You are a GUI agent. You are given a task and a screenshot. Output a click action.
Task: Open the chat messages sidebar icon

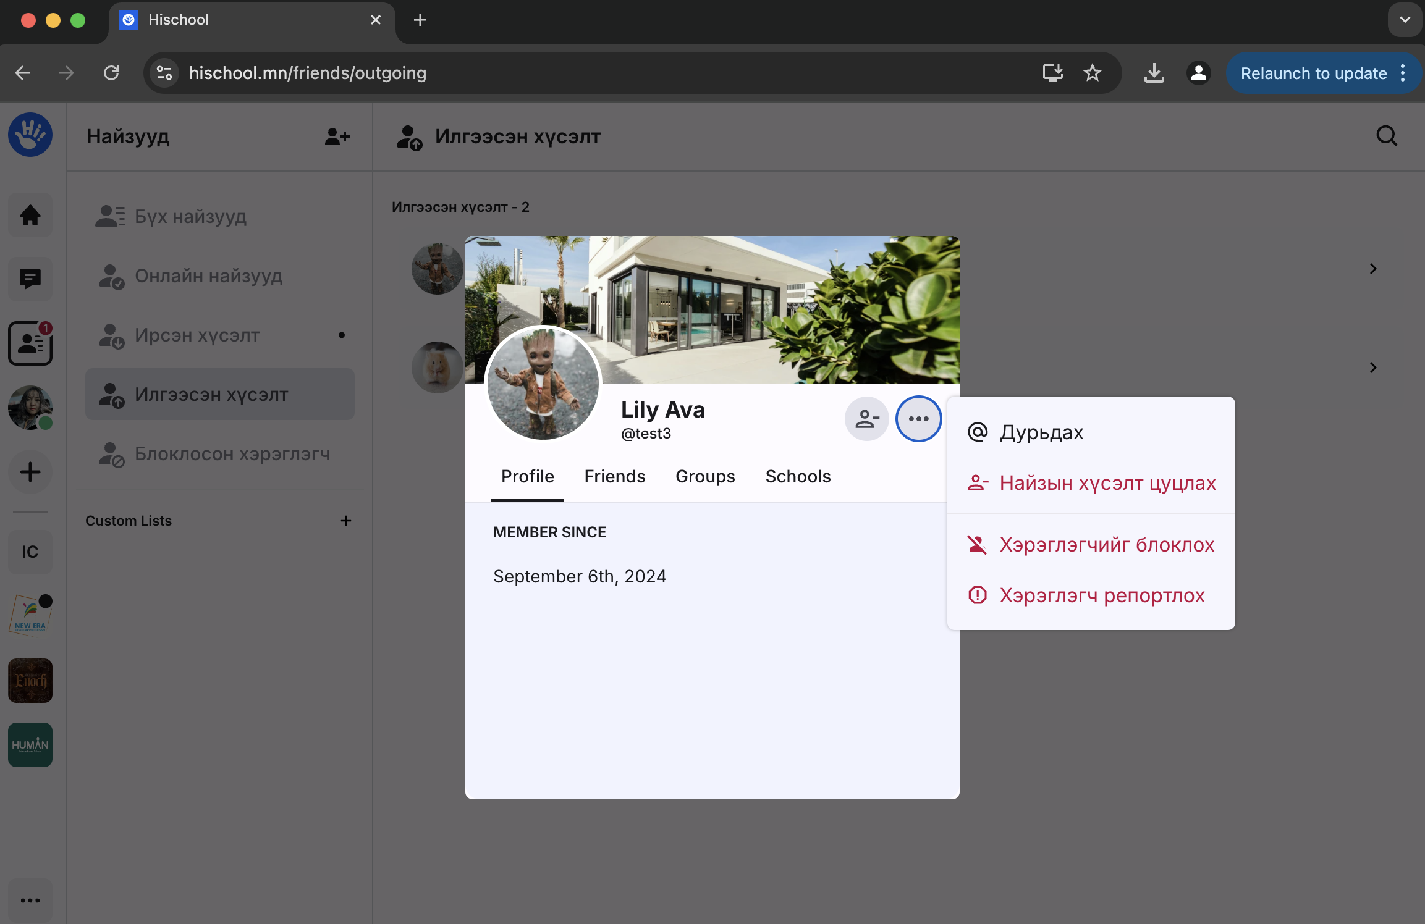pos(30,279)
